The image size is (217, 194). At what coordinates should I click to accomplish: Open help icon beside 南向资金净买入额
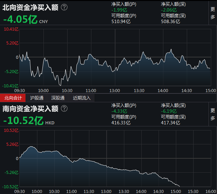point(64,108)
